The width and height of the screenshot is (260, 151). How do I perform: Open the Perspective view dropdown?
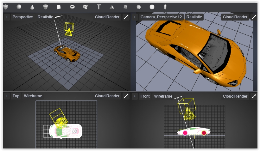click(x=22, y=17)
